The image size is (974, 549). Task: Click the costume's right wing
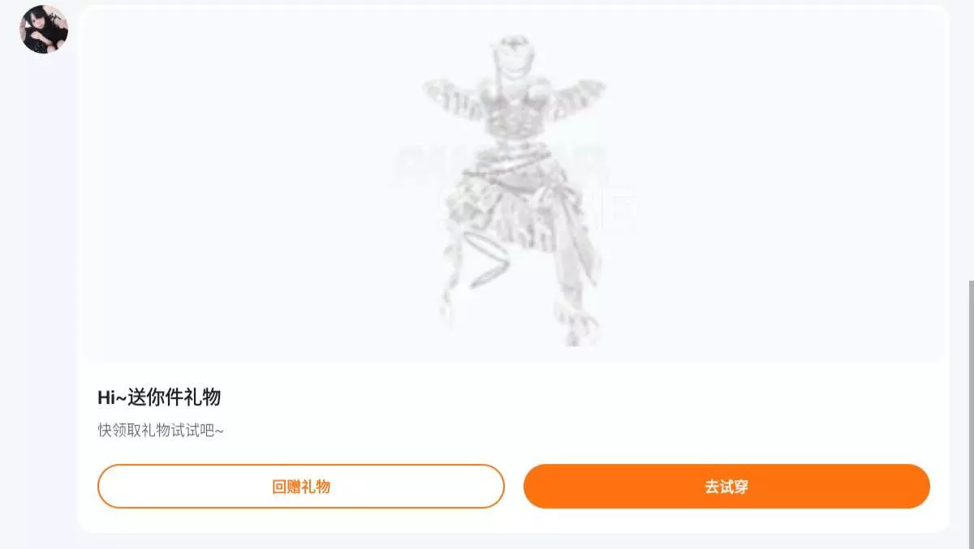pos(578,96)
